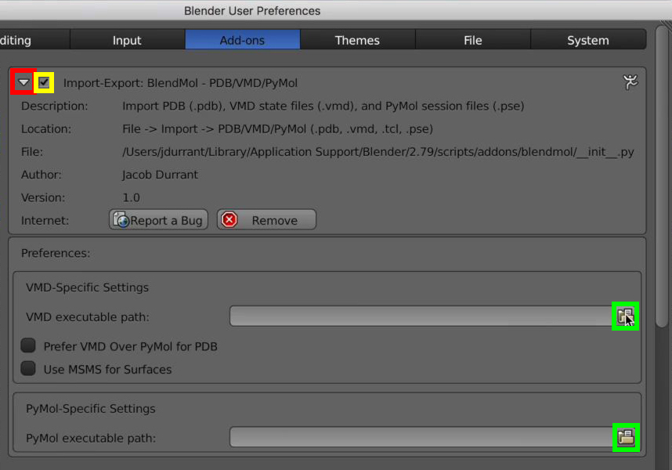Browse for PyMol executable path folder icon
672x470 pixels.
coord(626,437)
